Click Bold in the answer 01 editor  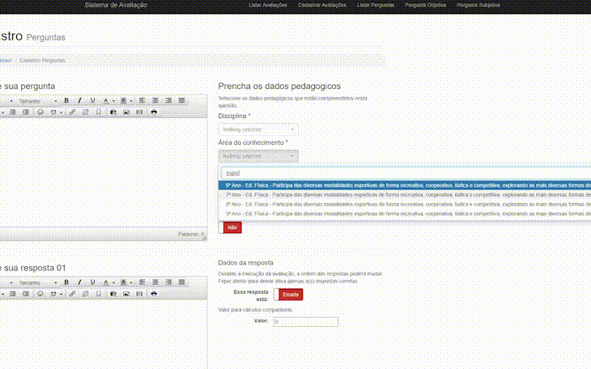coord(66,282)
